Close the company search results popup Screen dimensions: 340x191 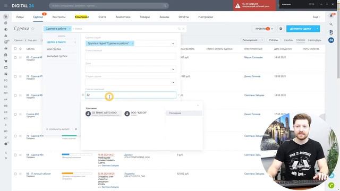click(x=198, y=106)
